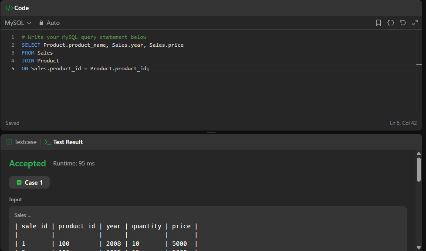Select the Case 1 button
Screen dimensions: 426x251
coord(29,182)
